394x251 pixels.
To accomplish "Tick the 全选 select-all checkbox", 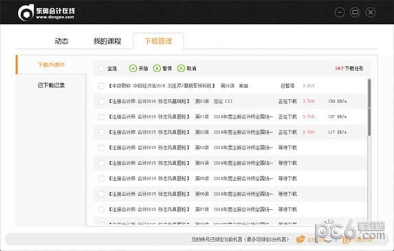I will tap(101, 68).
